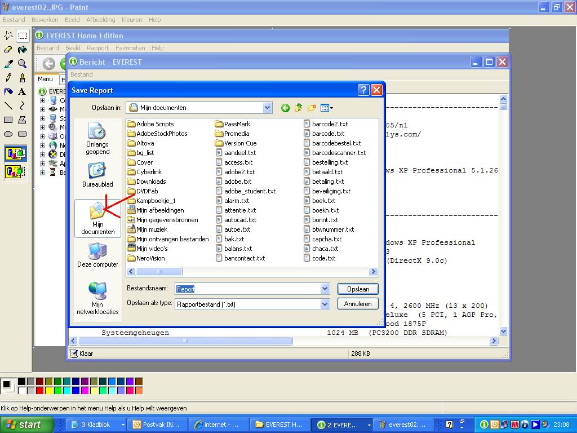Select the Pick Color eyedropper tool
Viewport: 577px width, 433px height.
(8, 64)
